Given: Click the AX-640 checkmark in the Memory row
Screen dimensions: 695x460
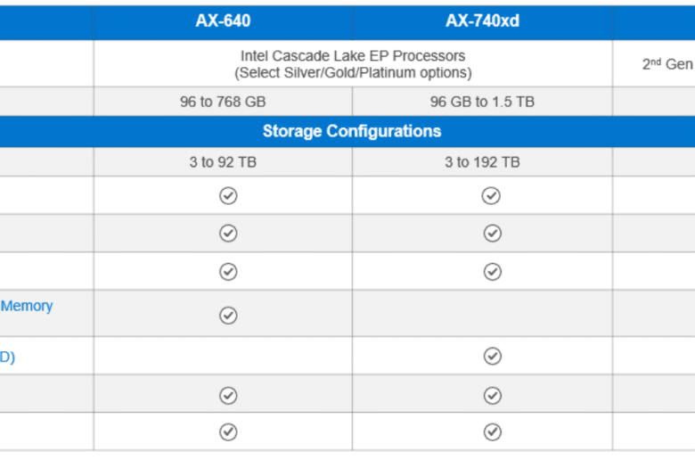Looking at the screenshot, I should (x=228, y=316).
